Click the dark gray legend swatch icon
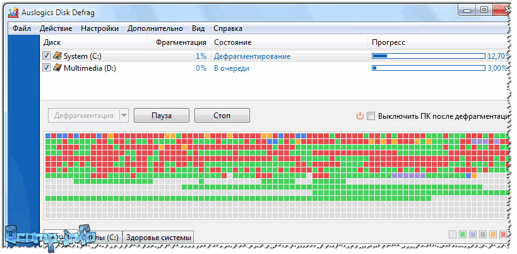Screen dimensions: 517x254 (483, 234)
